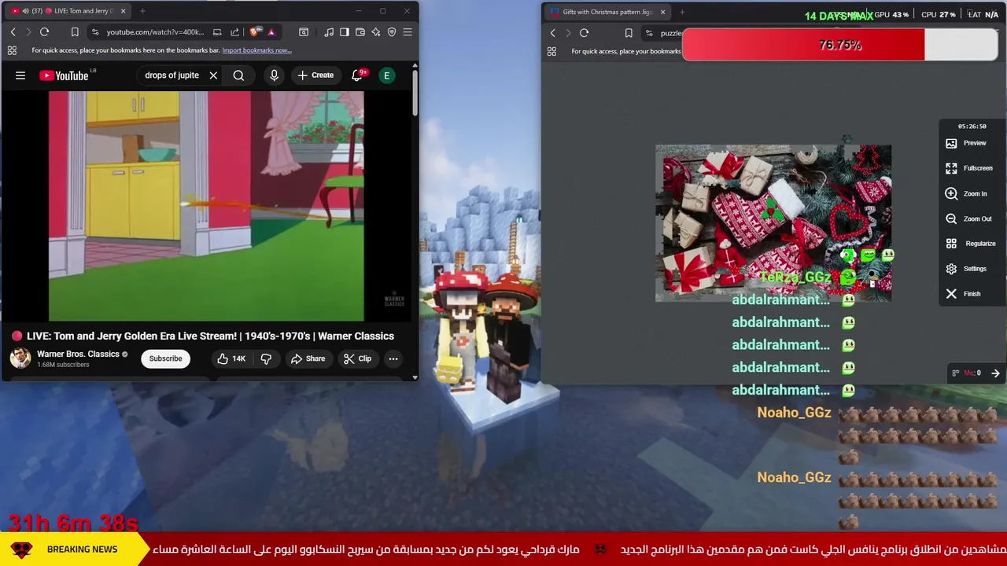Open the YouTube guide hamburger menu
The image size is (1007, 566).
coord(20,75)
